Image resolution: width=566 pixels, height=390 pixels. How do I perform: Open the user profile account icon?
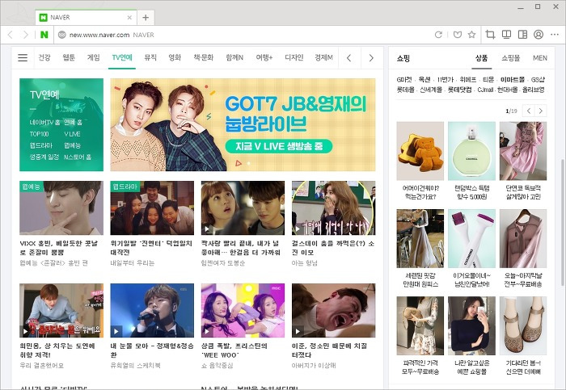tap(539, 35)
